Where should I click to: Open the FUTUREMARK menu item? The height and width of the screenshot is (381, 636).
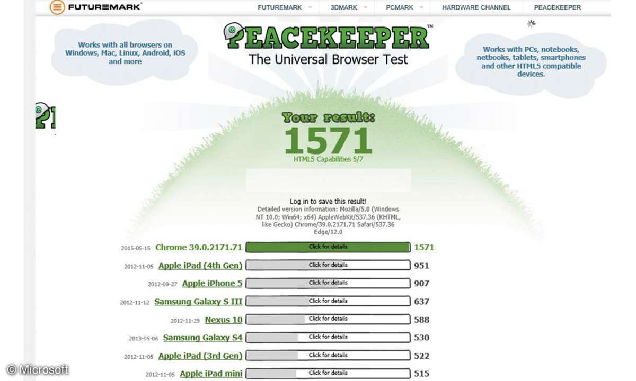pyautogui.click(x=280, y=7)
